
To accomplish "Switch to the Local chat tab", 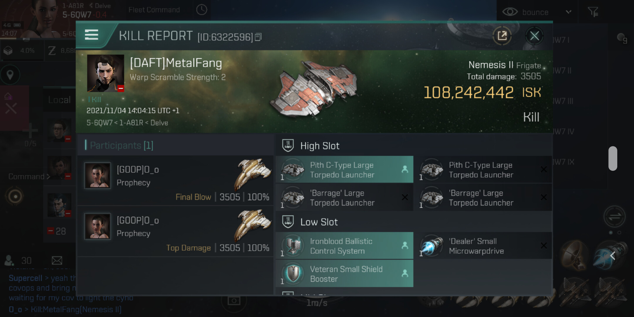I will pos(59,100).
